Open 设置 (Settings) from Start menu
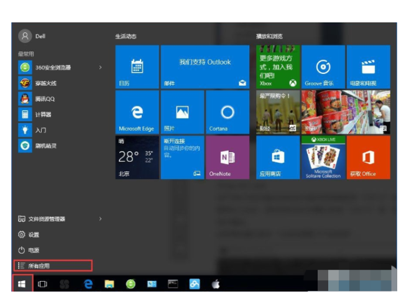 coord(33,234)
